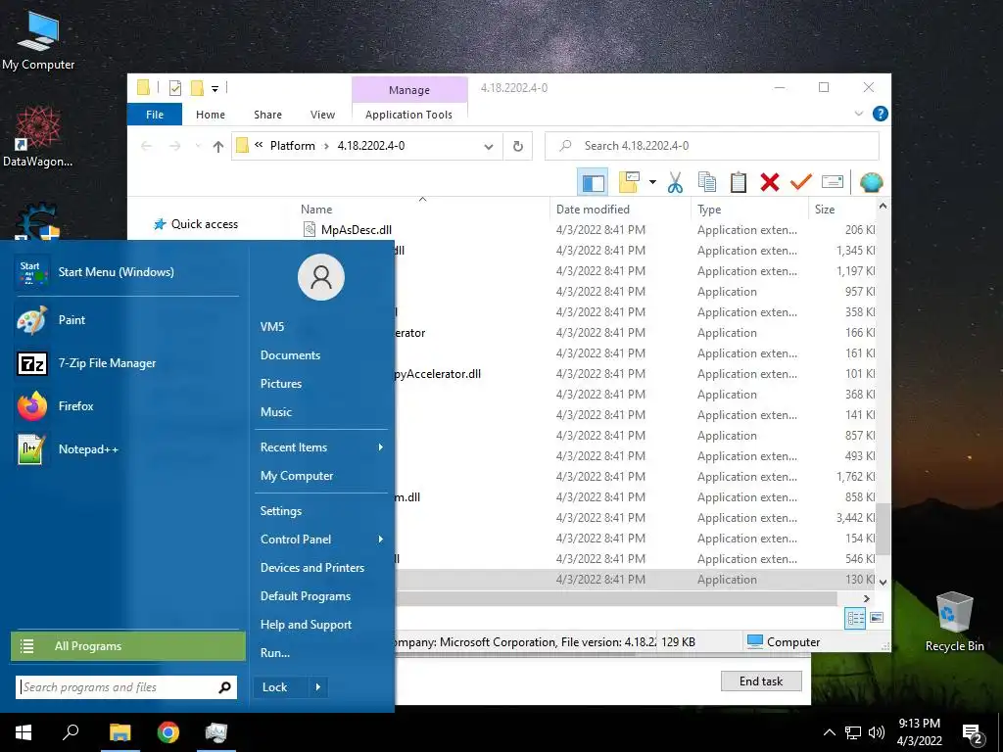Open the notification center icon
1003x752 pixels.
tap(973, 733)
